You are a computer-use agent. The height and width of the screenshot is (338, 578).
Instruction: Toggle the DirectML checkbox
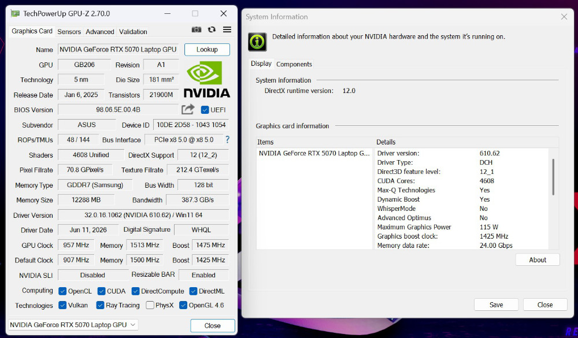pyautogui.click(x=193, y=291)
